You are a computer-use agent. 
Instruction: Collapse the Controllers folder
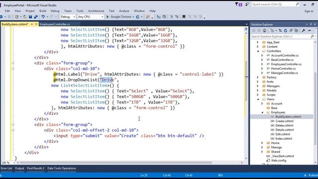click(x=258, y=51)
